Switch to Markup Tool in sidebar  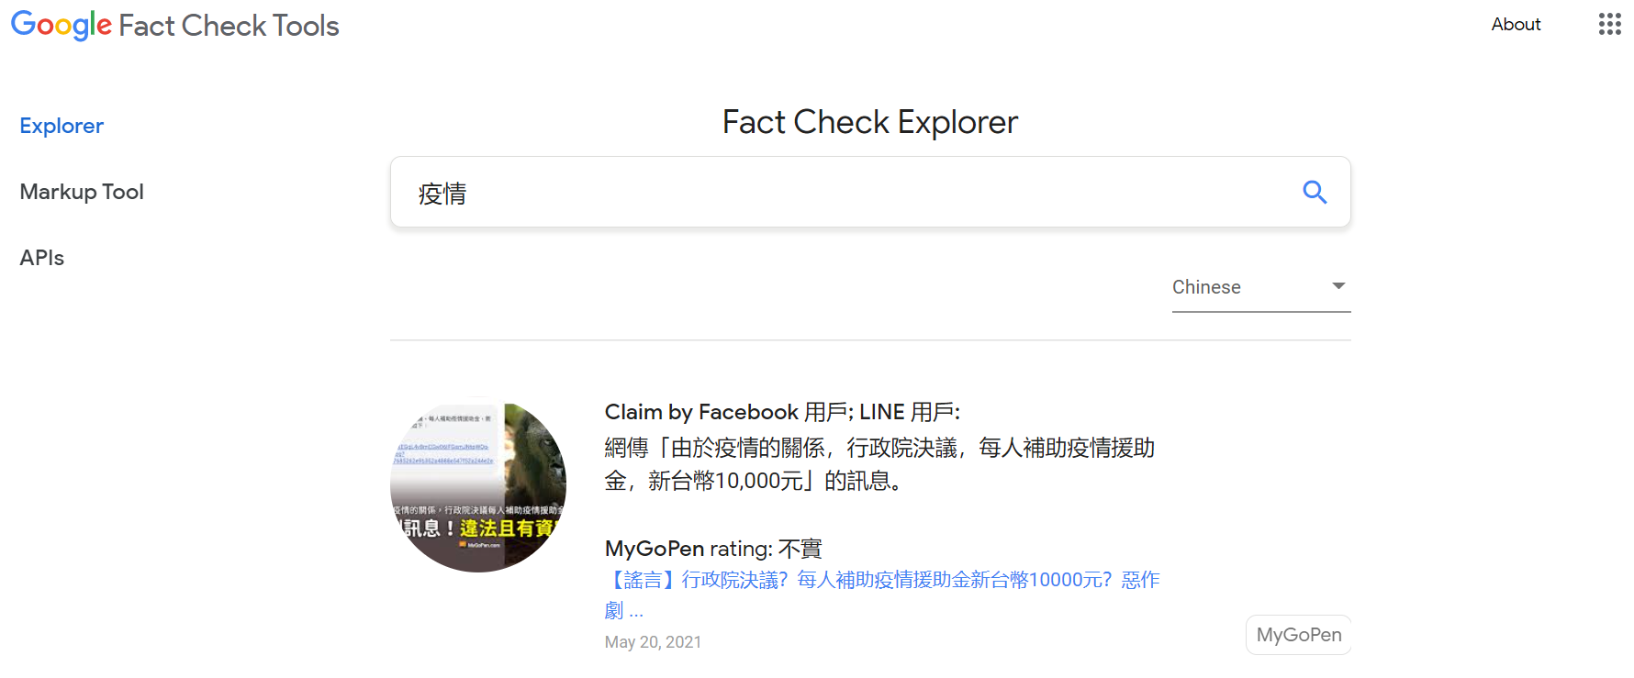coord(82,192)
